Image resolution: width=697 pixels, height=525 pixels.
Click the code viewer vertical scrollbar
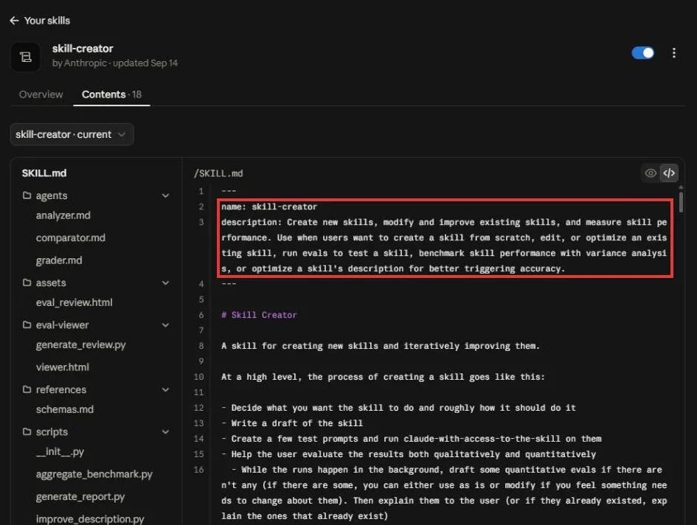(681, 201)
